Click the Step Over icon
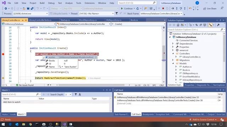This screenshot has width=227, height=127. 181,8
